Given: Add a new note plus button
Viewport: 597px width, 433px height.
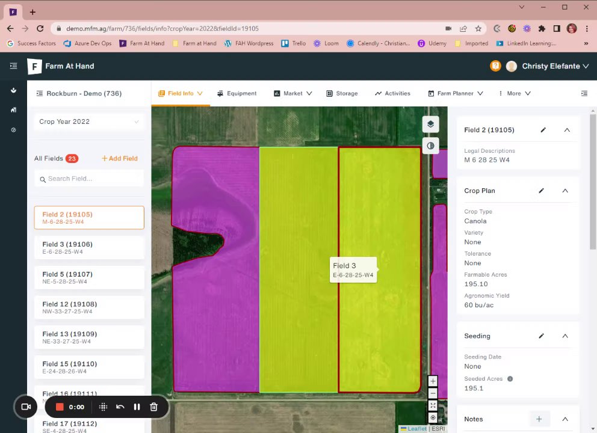Looking at the screenshot, I should [539, 419].
